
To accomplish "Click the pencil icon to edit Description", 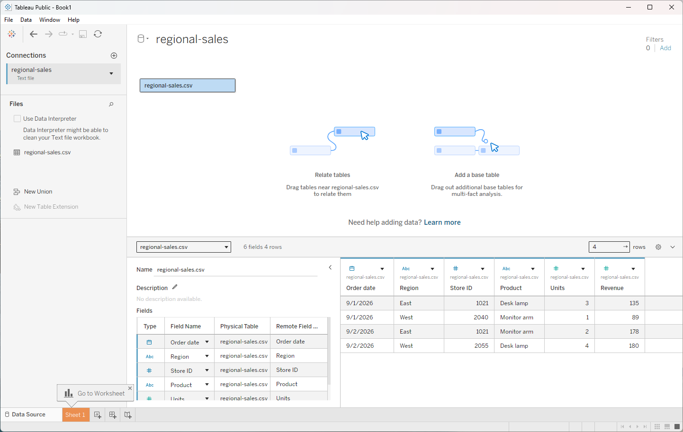I will pos(175,287).
